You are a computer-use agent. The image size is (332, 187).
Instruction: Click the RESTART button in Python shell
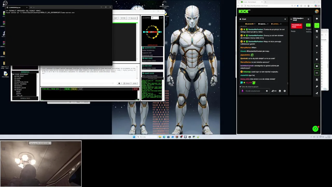tap(136, 89)
